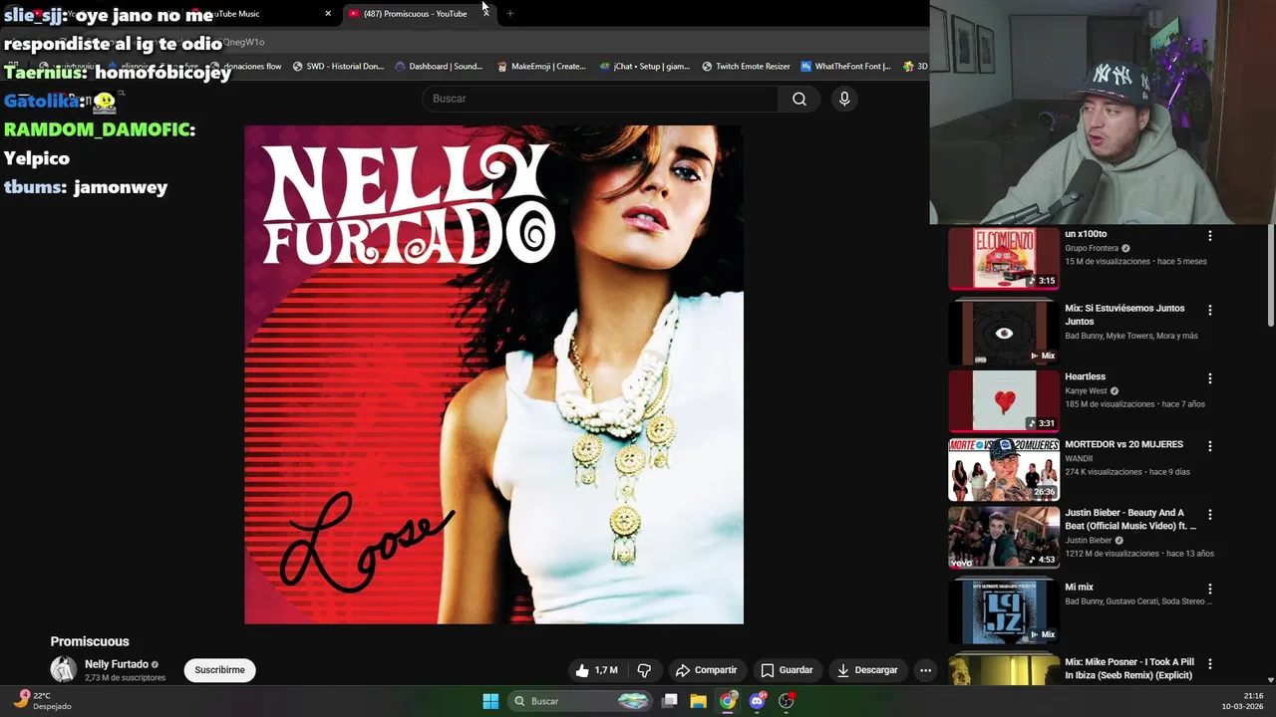Click the YouTube search magnifier icon
1276x717 pixels.
coord(799,99)
